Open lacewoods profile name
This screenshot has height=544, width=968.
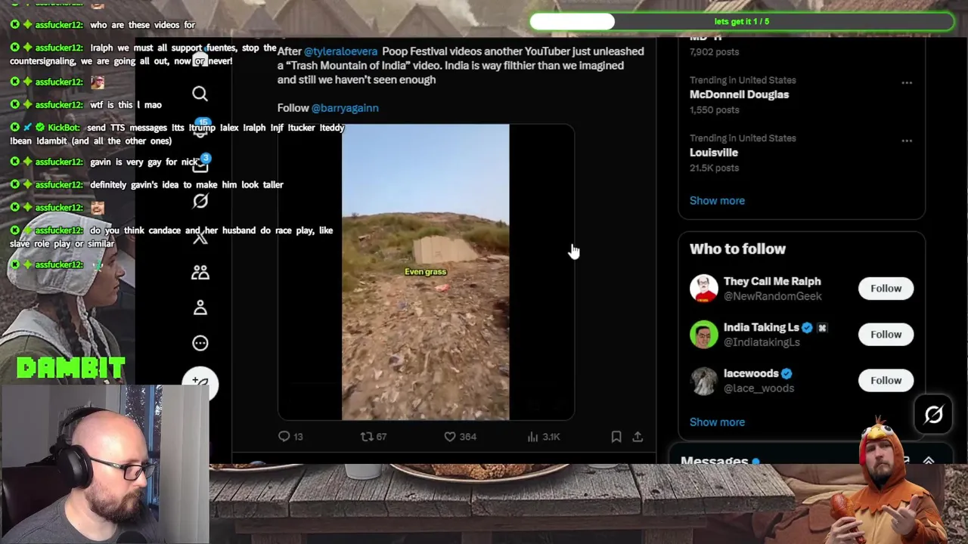tap(751, 373)
